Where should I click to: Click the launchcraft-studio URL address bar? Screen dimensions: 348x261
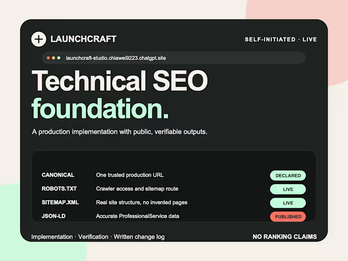point(174,58)
